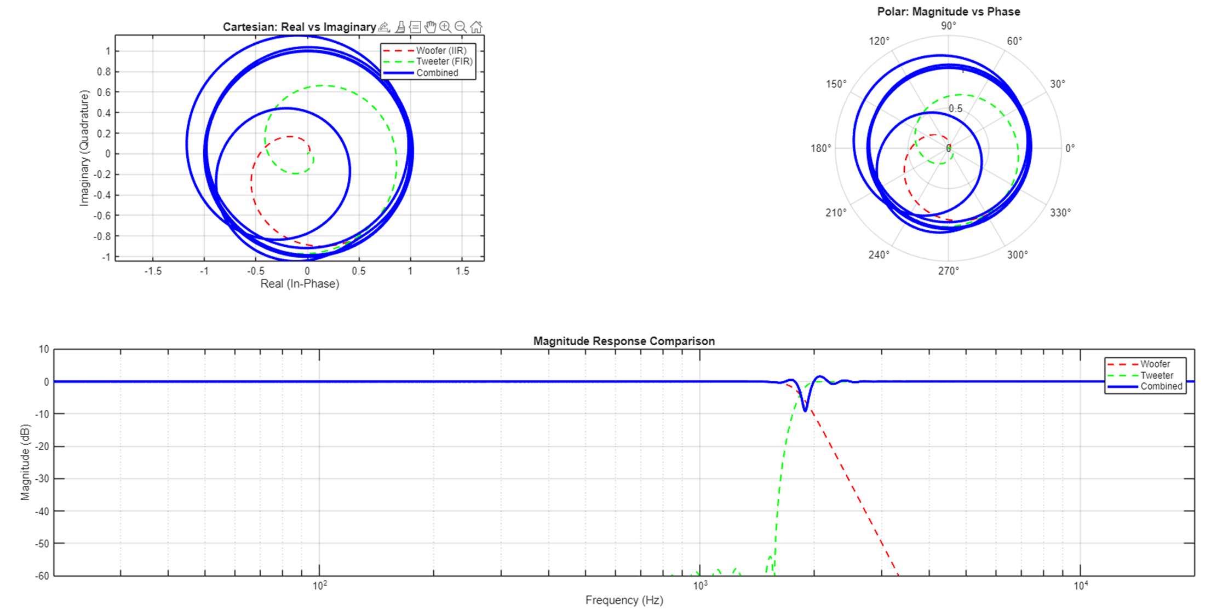Click the 150° polar angle label
The width and height of the screenshot is (1211, 610).
836,84
